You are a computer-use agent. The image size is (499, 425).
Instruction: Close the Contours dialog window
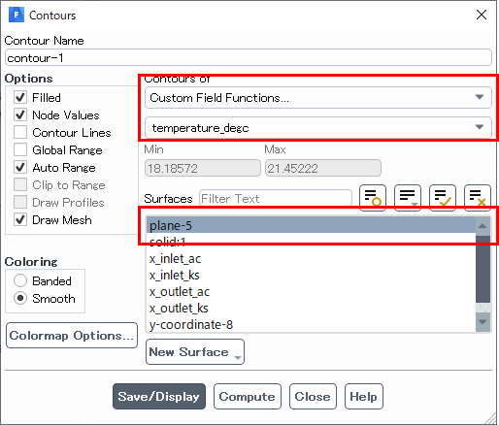482,15
